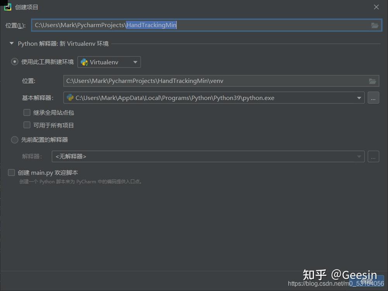388x291 pixels.
Task: Open the browse (...) button next to 基本解释器
Action: (373, 98)
